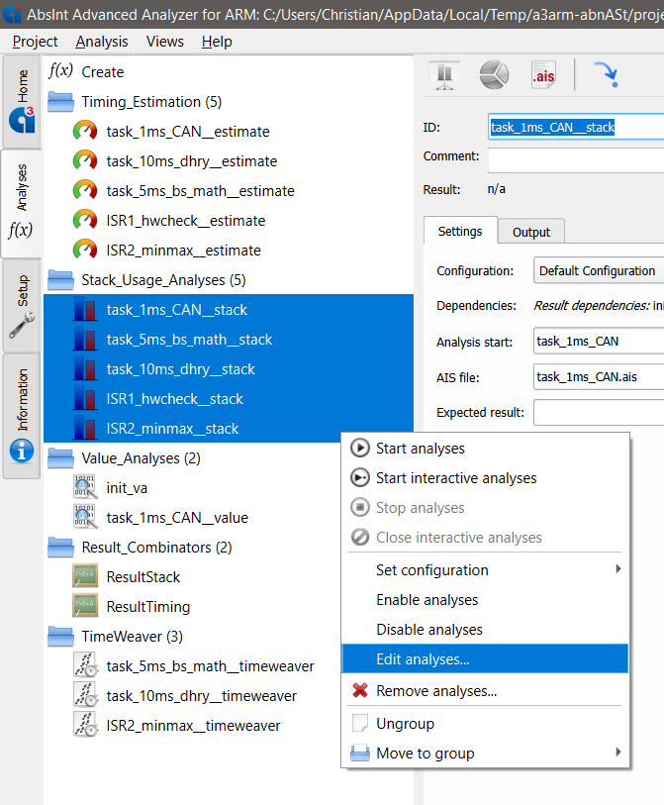Select the Stack_Usage_Analyses (5) group label
The height and width of the screenshot is (805, 664).
click(163, 280)
